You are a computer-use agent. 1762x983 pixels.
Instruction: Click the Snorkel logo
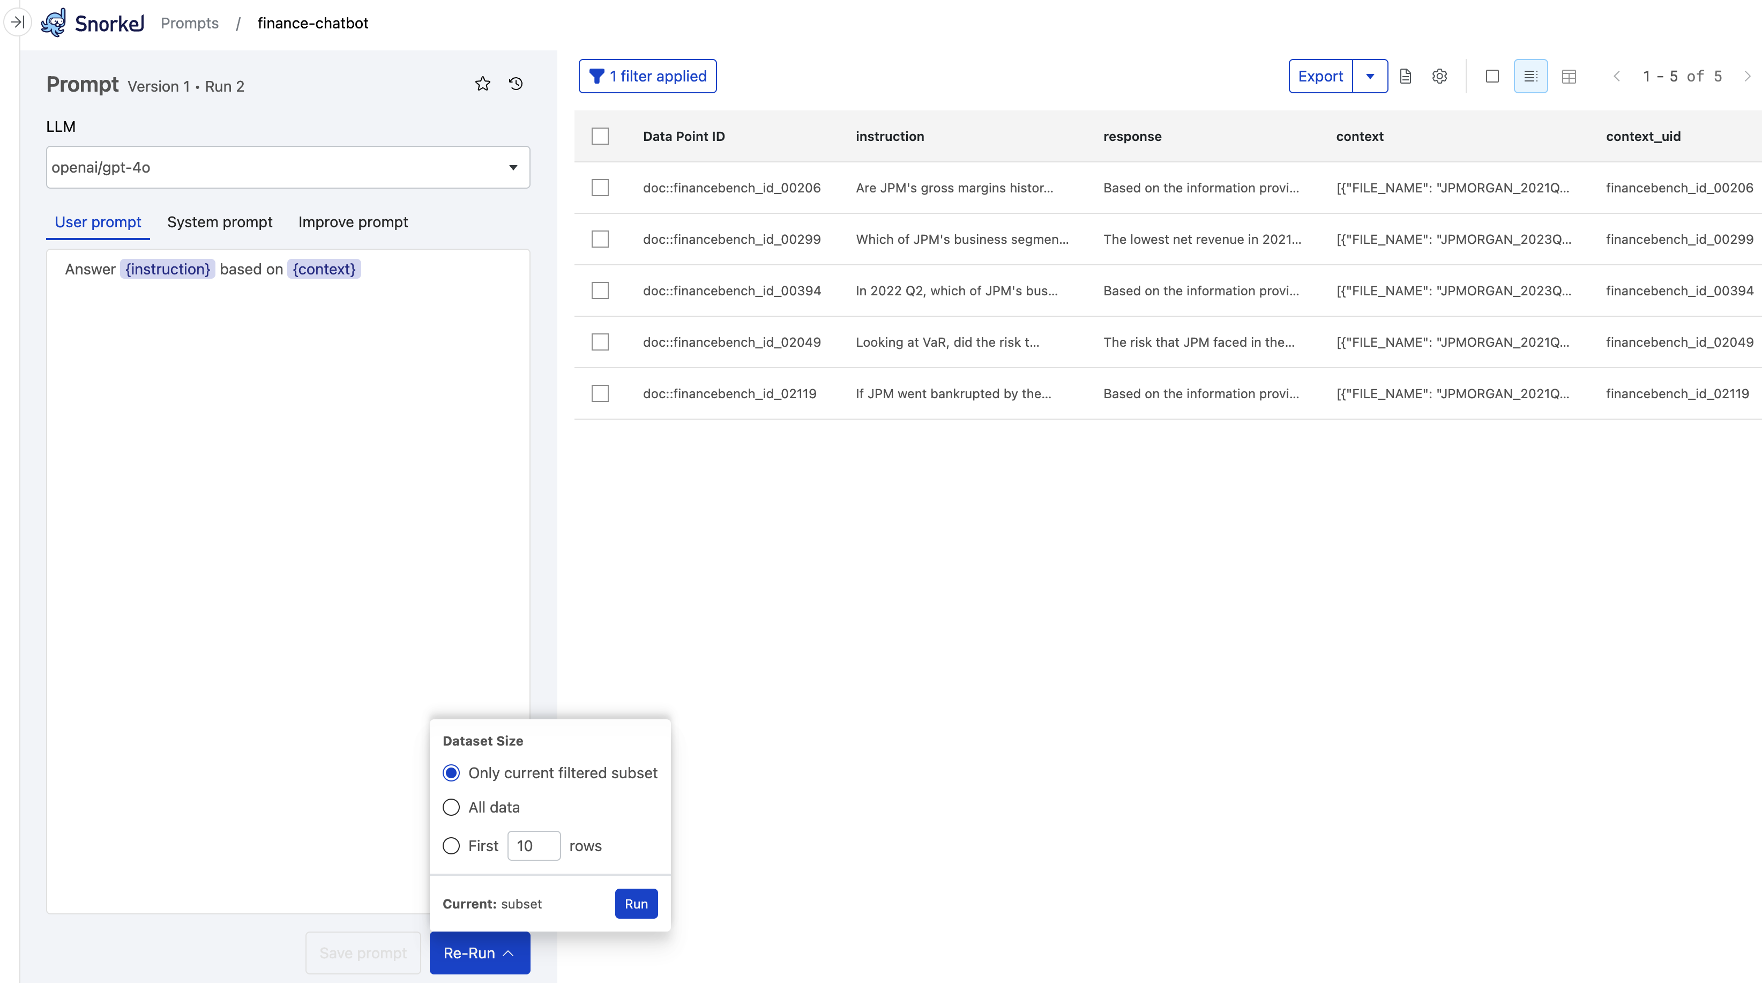pyautogui.click(x=92, y=23)
